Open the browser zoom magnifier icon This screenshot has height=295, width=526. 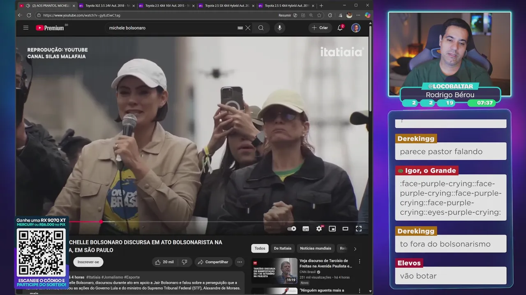click(311, 15)
